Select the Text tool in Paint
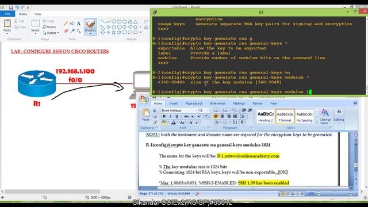 (79, 24)
